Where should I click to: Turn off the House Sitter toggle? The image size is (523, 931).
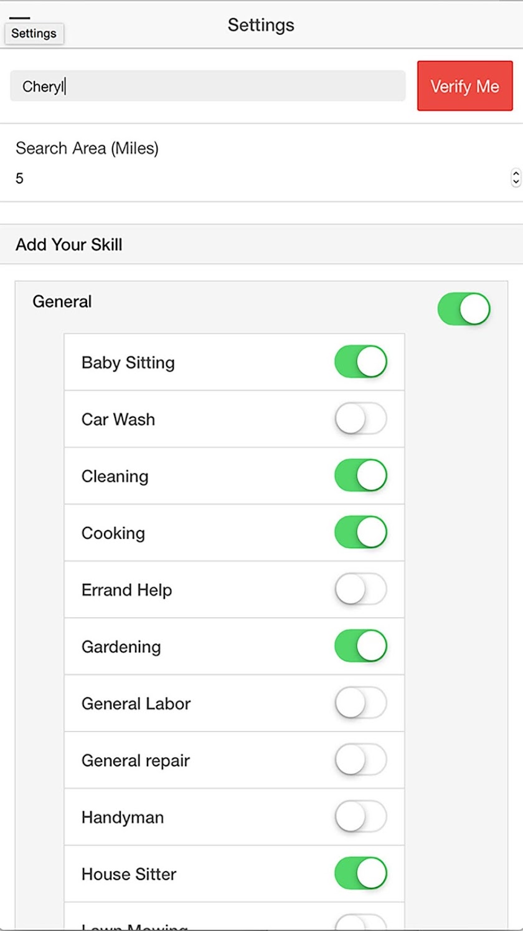360,874
